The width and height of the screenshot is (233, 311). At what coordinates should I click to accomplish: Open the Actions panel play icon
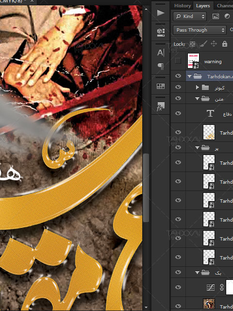[x=161, y=13]
